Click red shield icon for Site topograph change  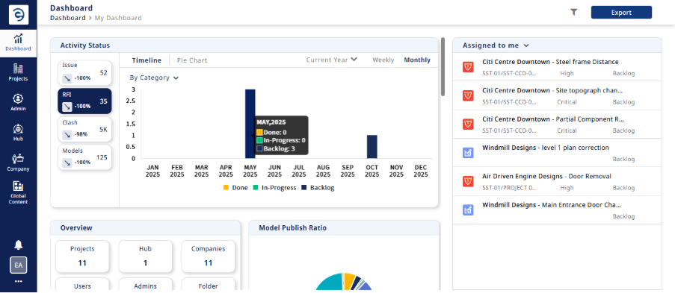point(468,96)
